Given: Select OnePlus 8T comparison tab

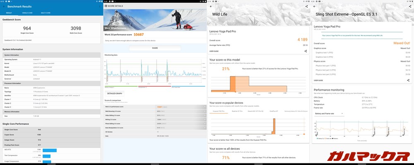Looking at the screenshot, I should coord(274,111).
